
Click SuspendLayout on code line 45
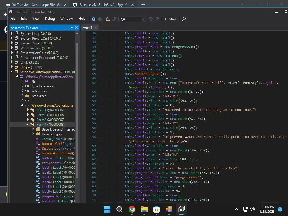tap(147, 74)
